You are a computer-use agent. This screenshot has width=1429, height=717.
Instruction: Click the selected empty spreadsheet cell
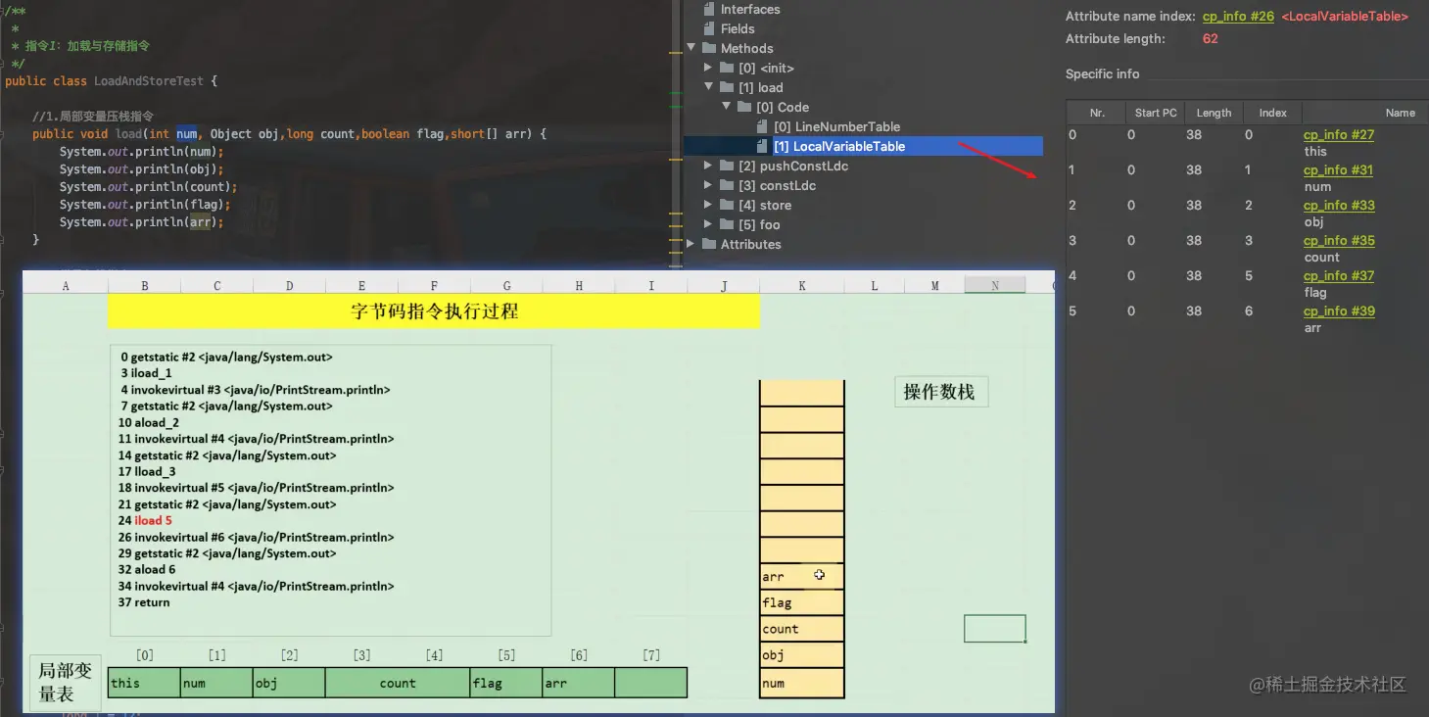(995, 629)
